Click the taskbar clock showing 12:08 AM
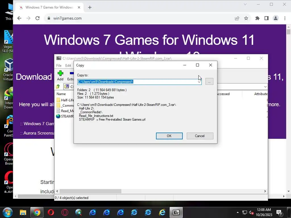 pyautogui.click(x=264, y=212)
